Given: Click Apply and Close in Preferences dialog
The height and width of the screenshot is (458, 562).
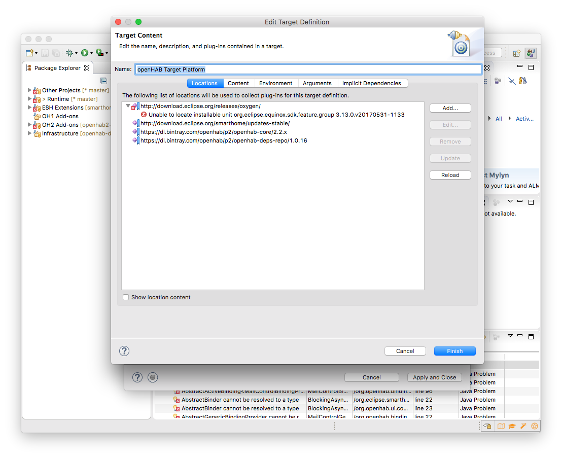Looking at the screenshot, I should [434, 377].
